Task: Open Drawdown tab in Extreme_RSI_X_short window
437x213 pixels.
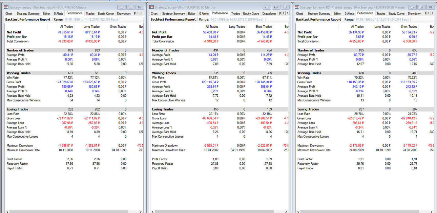Action: click(x=415, y=14)
